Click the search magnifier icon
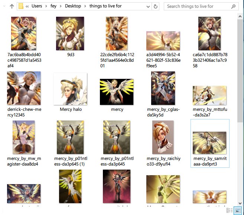244x215 pixels. [x=233, y=6]
